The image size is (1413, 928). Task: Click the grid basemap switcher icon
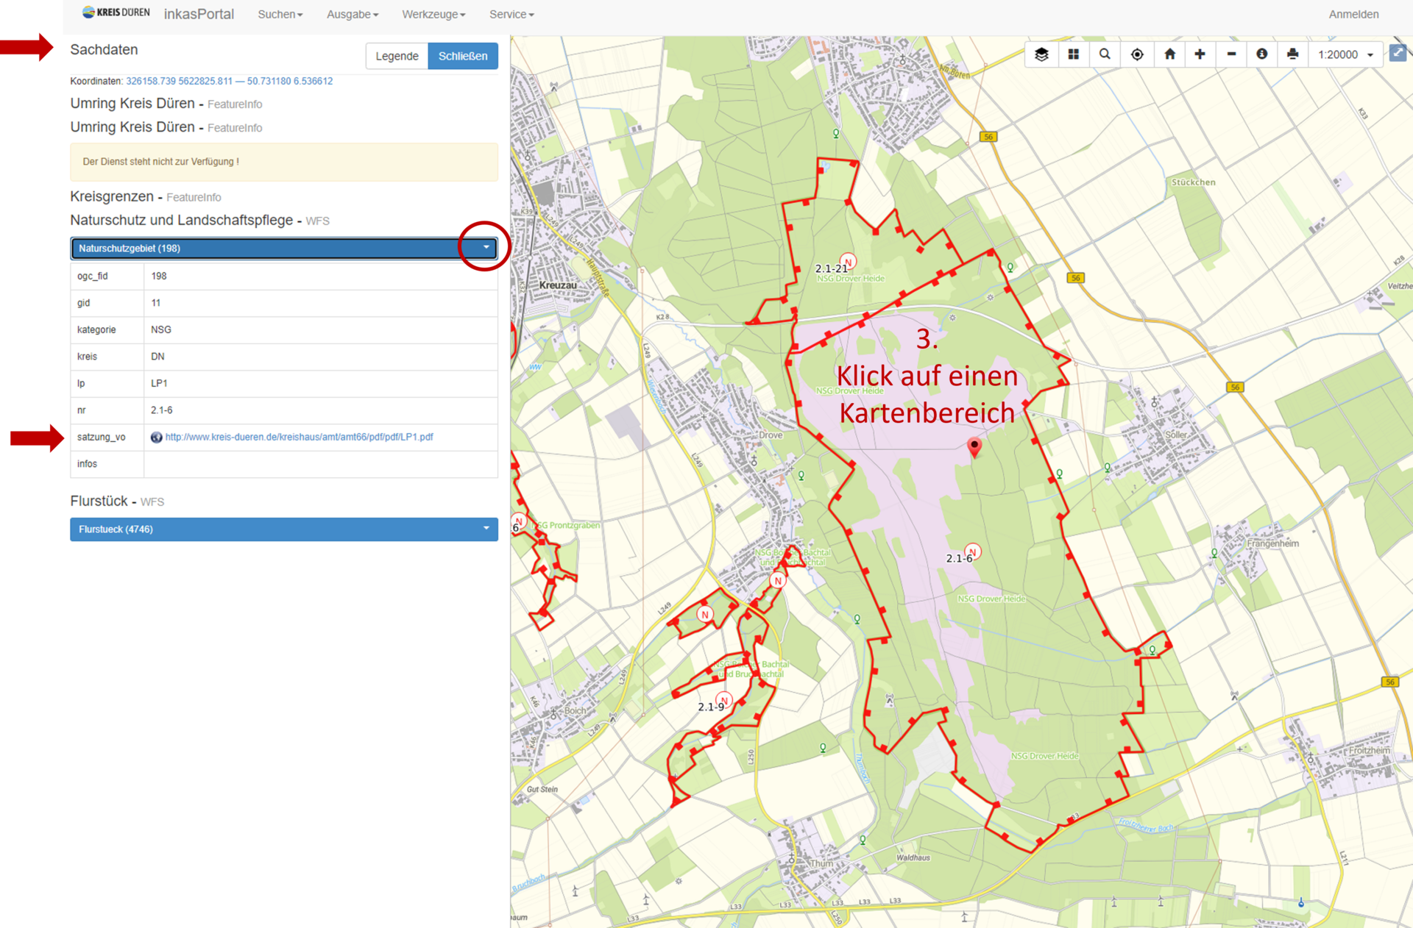click(1073, 54)
